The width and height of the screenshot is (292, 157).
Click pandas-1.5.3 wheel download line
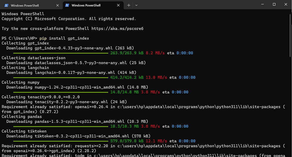coord(77,121)
